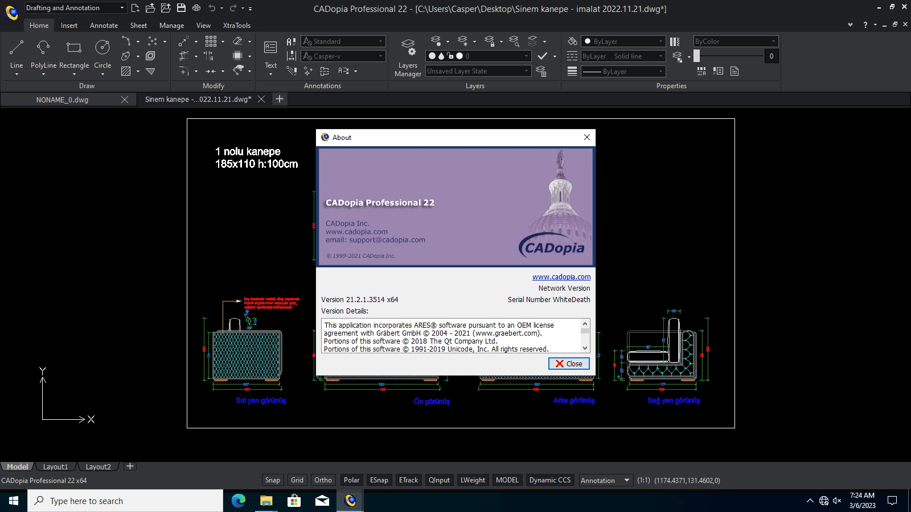Click the Ellipse tool icon
This screenshot has height=512, width=911.
pyautogui.click(x=126, y=56)
